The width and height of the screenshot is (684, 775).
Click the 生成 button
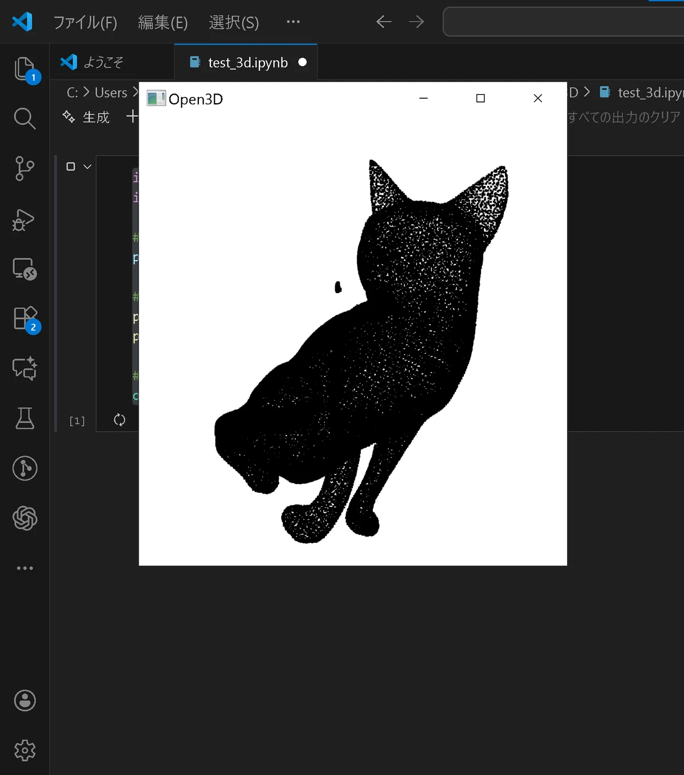click(96, 117)
